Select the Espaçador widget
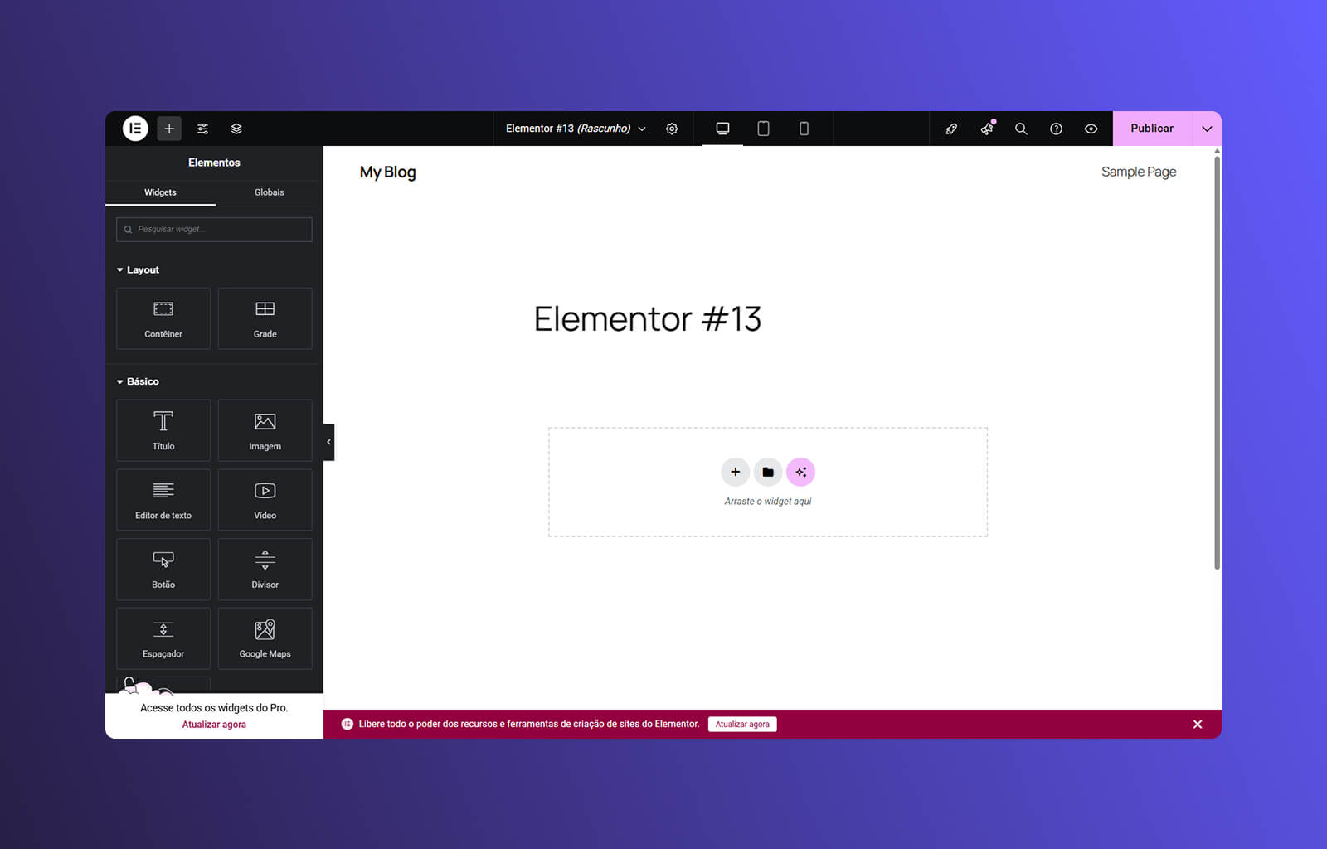1327x849 pixels. [163, 638]
